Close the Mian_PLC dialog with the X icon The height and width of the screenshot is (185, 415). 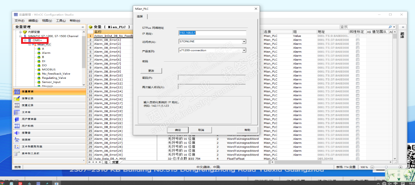tap(256, 9)
